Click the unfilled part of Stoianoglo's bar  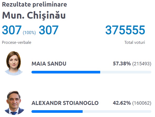pos(117,111)
